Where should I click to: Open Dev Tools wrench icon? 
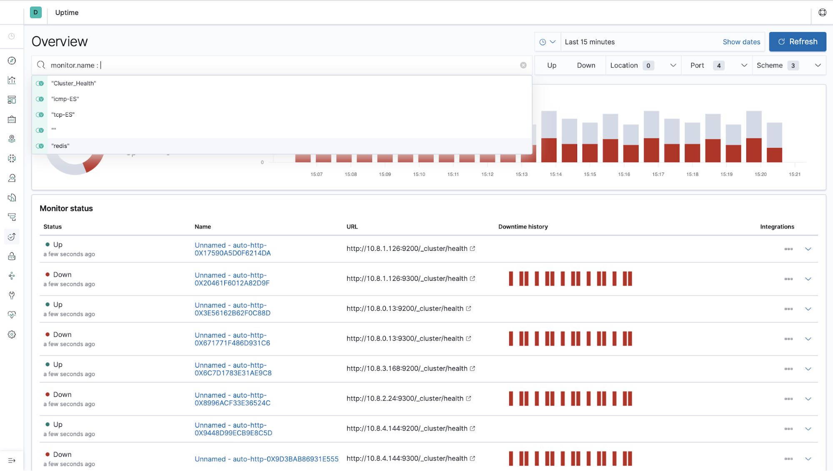[12, 295]
